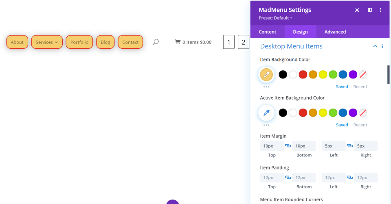This screenshot has height=204, width=391.
Task: Click the Blog menu item
Action: tap(105, 42)
